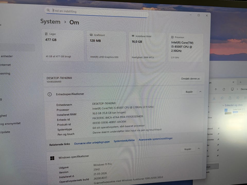
Task: Collapse the Windows-specifikationer section chevron
Action: (199, 149)
